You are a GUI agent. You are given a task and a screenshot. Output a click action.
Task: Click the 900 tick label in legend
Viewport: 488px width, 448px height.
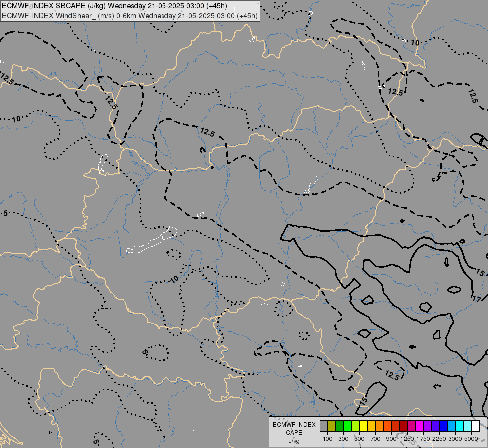click(x=391, y=439)
